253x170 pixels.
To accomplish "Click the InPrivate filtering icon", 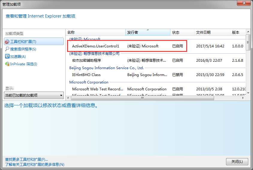I will point(7,64).
